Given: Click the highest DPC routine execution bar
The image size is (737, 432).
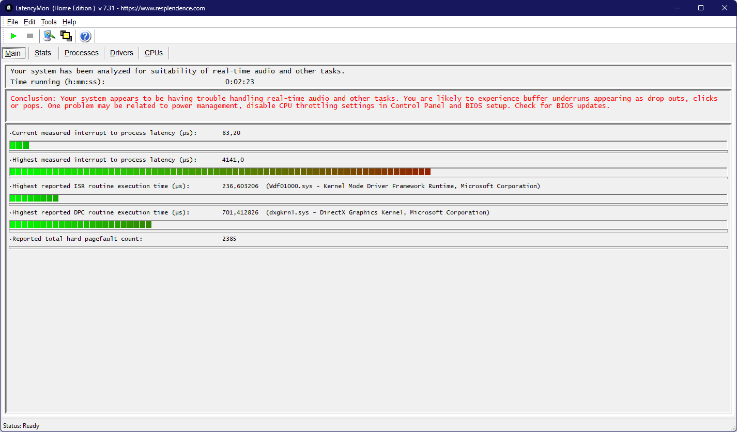Looking at the screenshot, I should pos(81,224).
